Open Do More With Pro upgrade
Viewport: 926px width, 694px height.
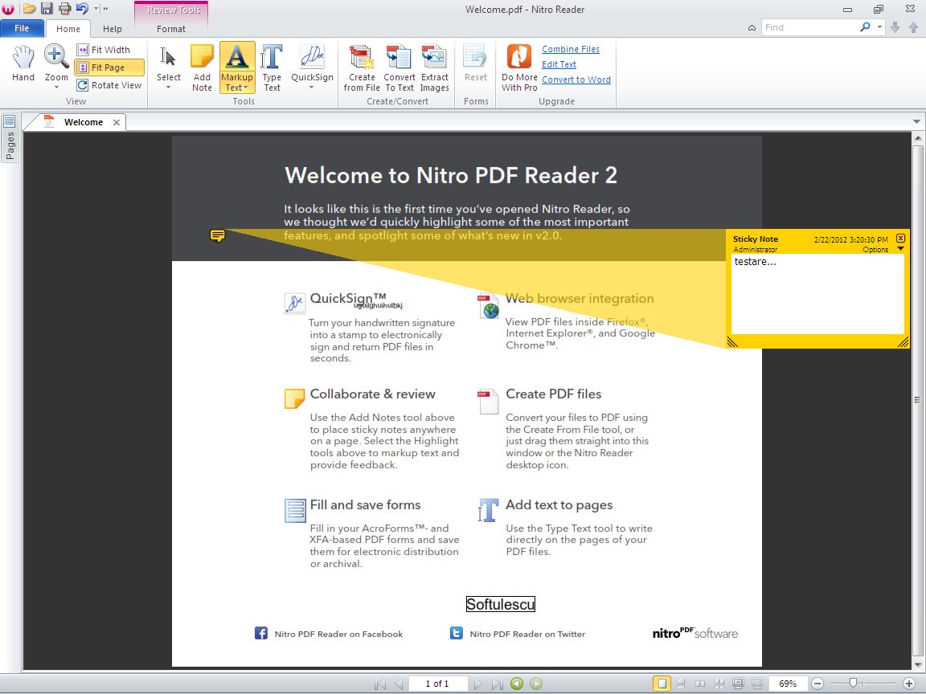click(519, 67)
